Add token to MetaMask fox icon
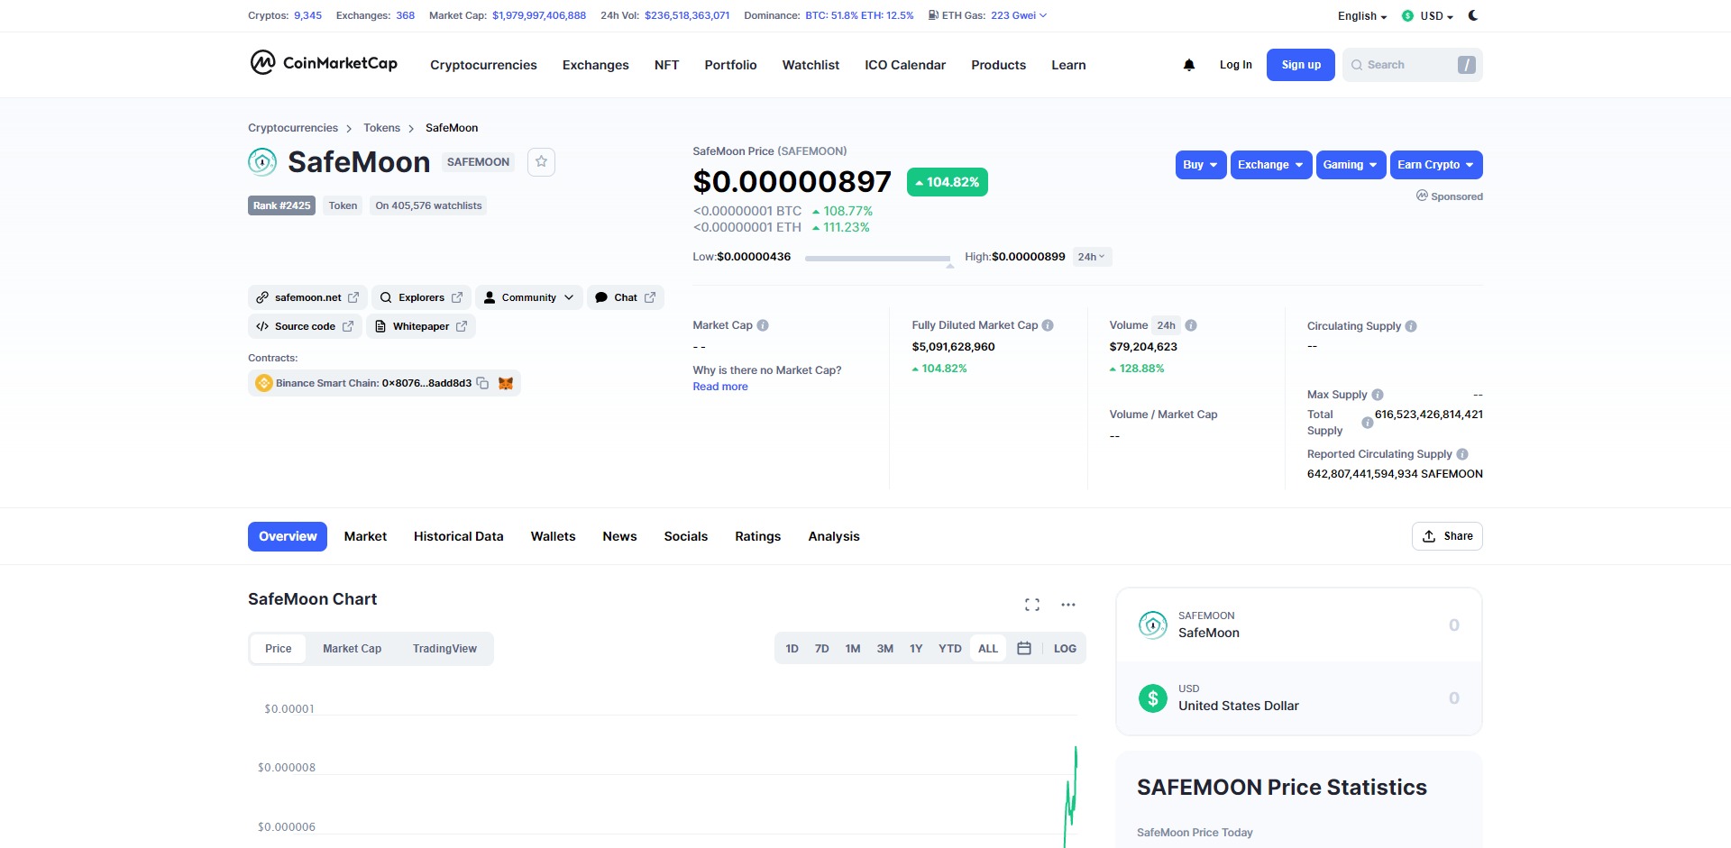Image resolution: width=1731 pixels, height=848 pixels. 506,383
